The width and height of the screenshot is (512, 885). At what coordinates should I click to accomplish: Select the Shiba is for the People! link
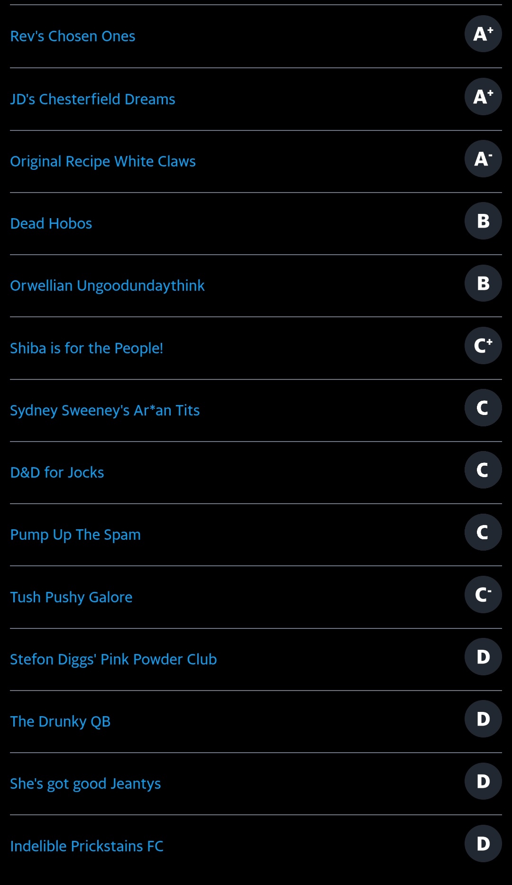86,348
